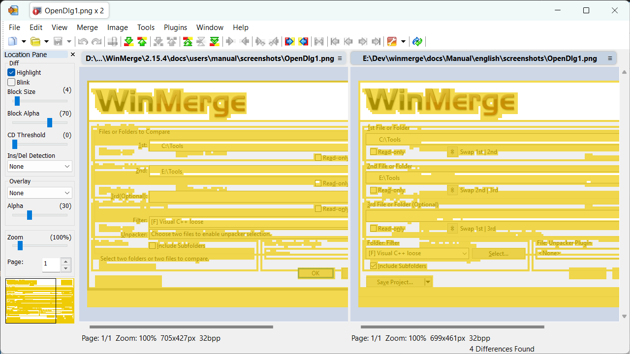Screen dimensions: 630x354
Task: Uncheck the Highlight checkbox
Action: point(11,72)
